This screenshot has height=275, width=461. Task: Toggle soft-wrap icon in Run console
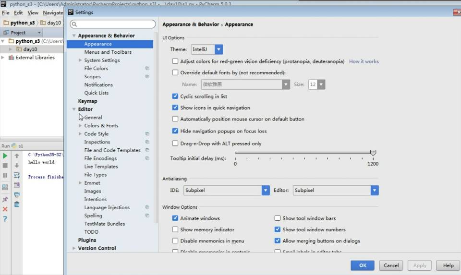(x=17, y=175)
